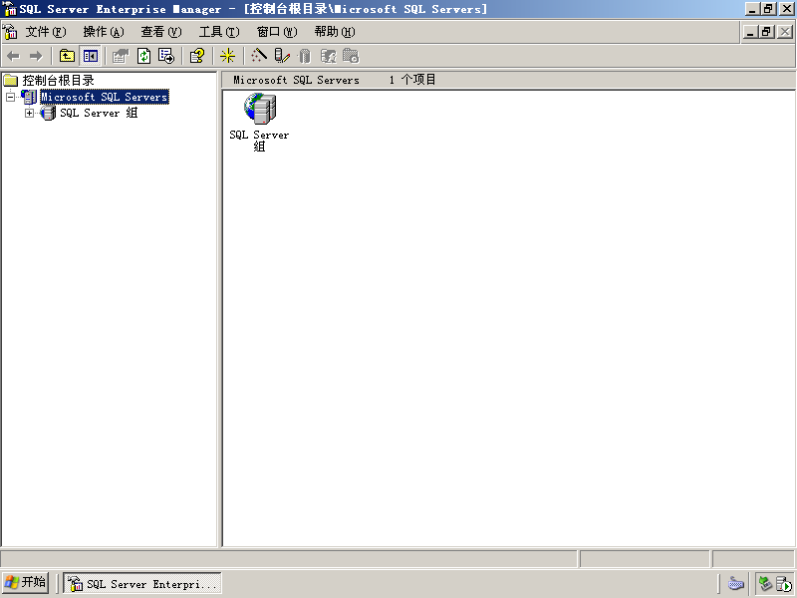Viewport: 797px width, 598px height.
Task: Select Microsoft SQL Servers tree item
Action: (105, 97)
